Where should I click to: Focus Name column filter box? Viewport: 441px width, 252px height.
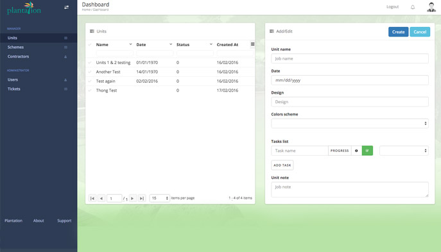pyautogui.click(x=114, y=53)
